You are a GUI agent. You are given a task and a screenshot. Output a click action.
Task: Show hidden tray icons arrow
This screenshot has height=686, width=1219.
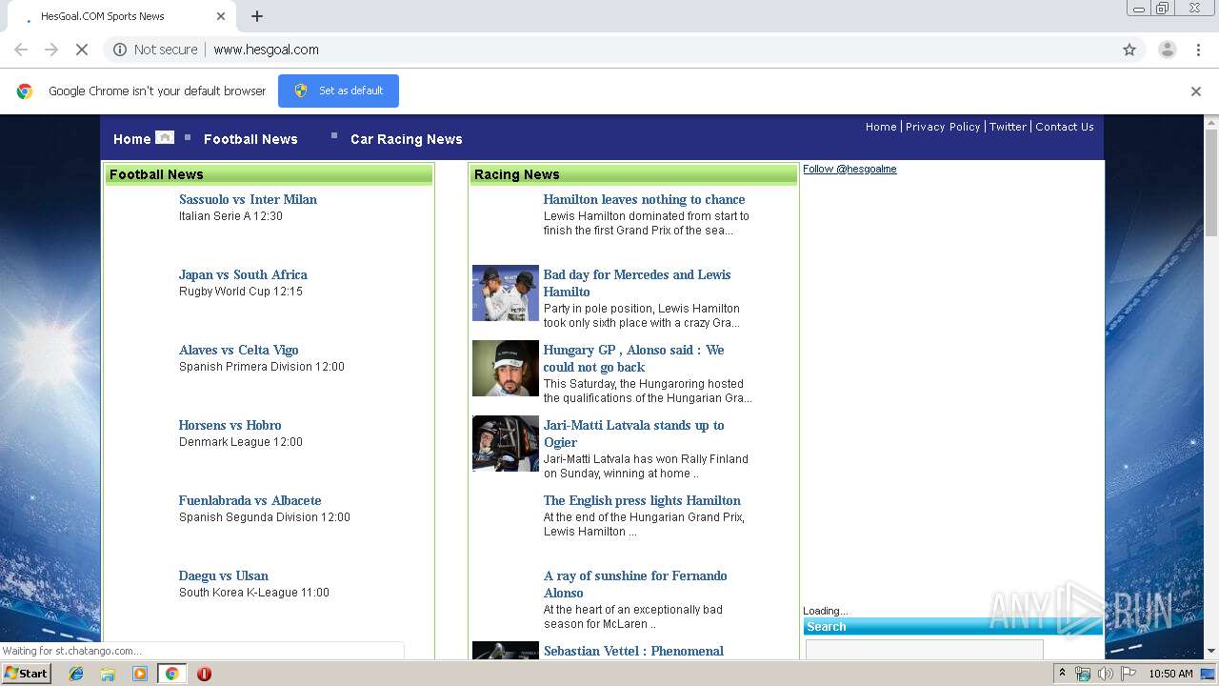pos(1062,674)
